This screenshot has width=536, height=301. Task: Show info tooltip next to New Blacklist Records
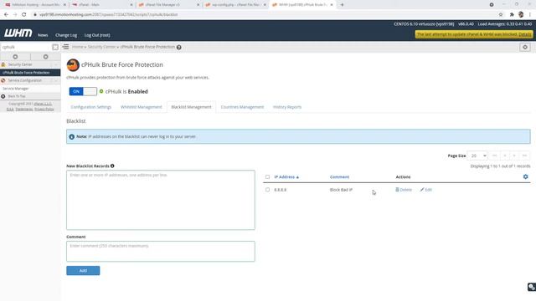(x=112, y=166)
